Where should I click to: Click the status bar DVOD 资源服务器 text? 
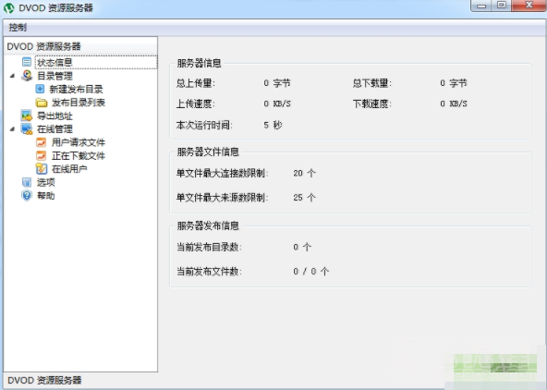[x=44, y=380]
